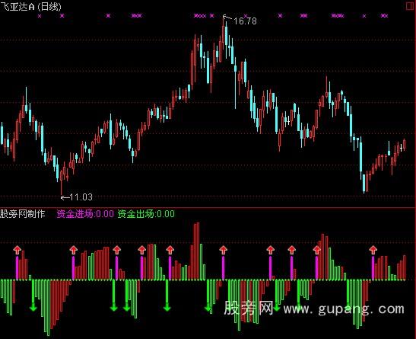Click the last red up-arrow buy signal

(x=373, y=250)
